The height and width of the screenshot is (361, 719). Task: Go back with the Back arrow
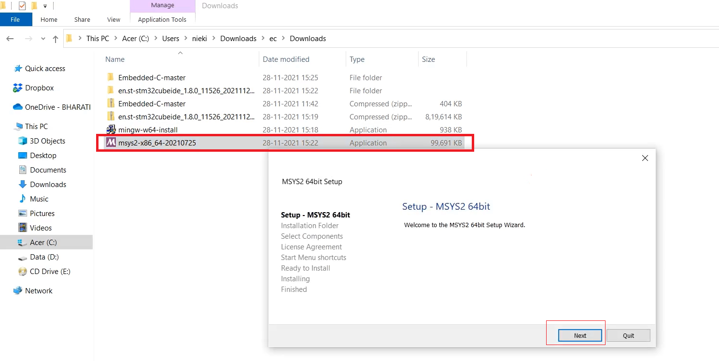pyautogui.click(x=10, y=39)
